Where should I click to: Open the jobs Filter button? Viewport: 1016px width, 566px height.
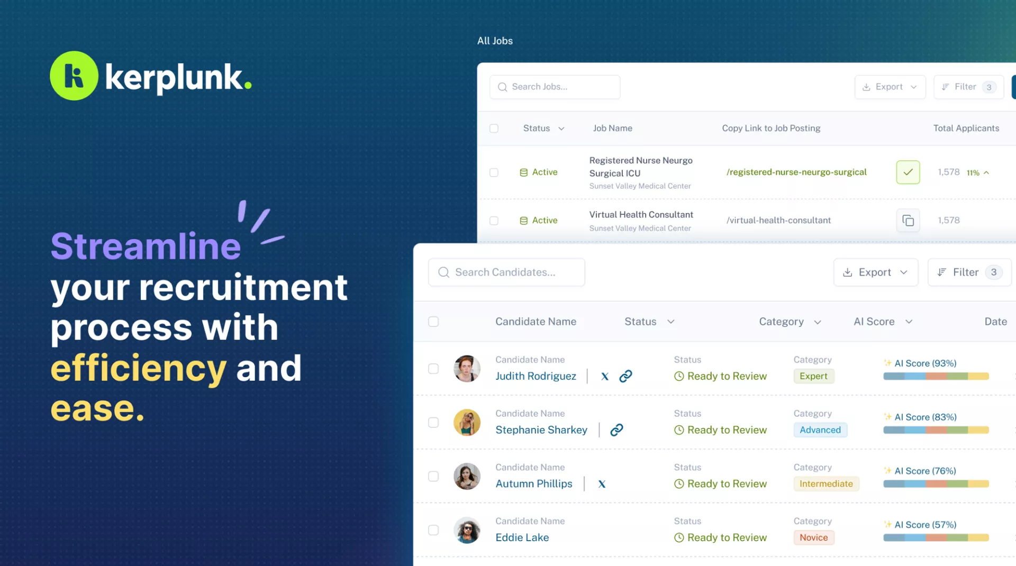coord(968,87)
